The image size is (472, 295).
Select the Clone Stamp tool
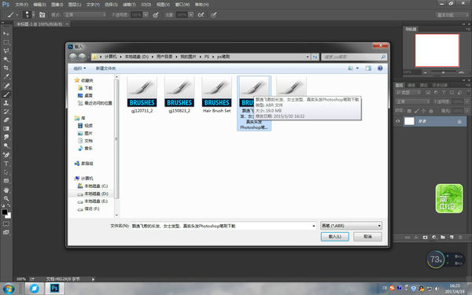pos(6,103)
